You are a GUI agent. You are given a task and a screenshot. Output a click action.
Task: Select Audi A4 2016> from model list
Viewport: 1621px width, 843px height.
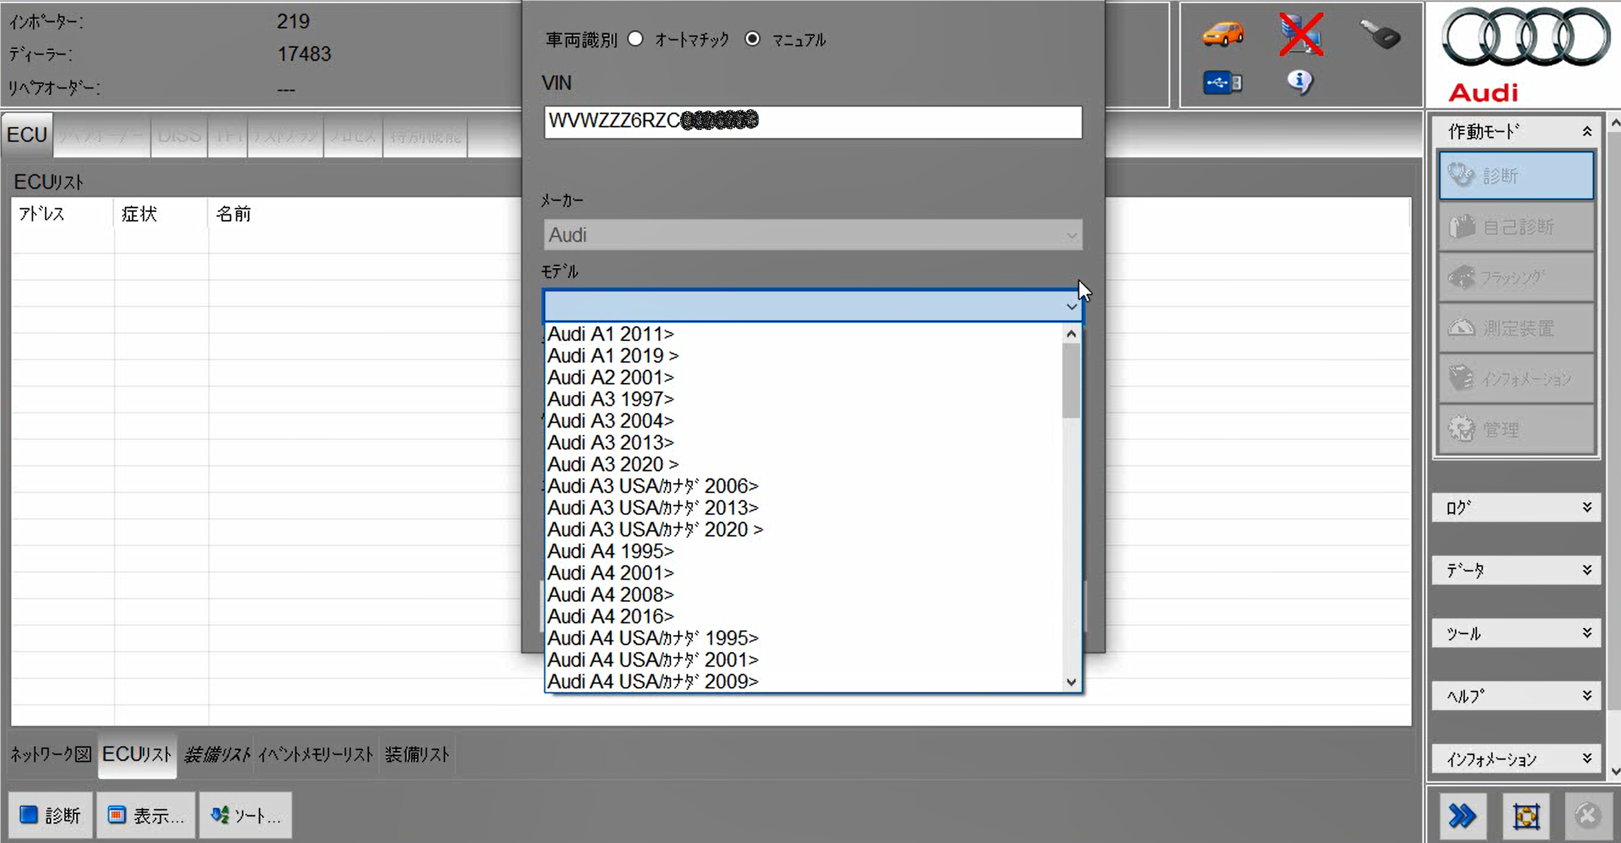click(x=804, y=616)
